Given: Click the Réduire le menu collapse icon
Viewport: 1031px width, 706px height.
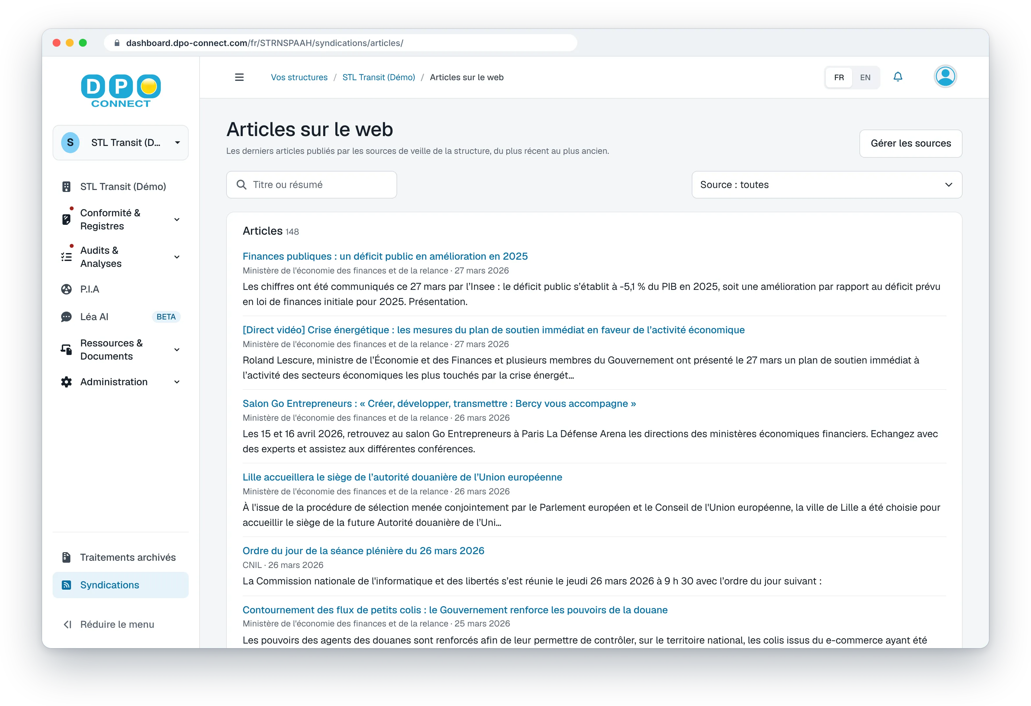Looking at the screenshot, I should [x=67, y=624].
